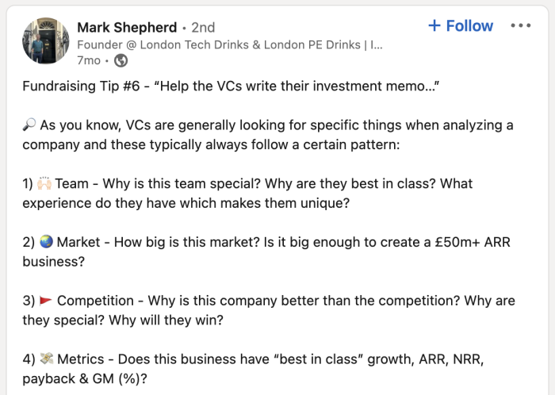555x395 pixels.
Task: Click the Fundraising Tip #6 title line
Action: [232, 86]
